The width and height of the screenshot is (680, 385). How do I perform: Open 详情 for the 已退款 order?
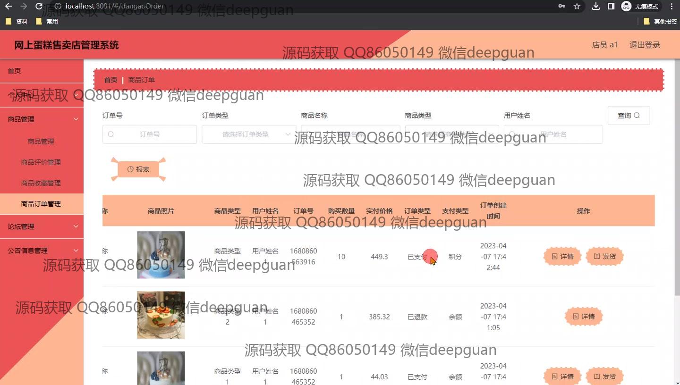pyautogui.click(x=583, y=317)
